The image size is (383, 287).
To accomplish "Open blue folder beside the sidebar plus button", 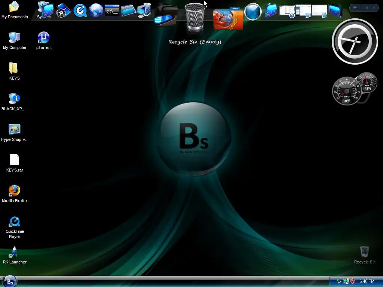I will pyautogui.click(x=335, y=10).
